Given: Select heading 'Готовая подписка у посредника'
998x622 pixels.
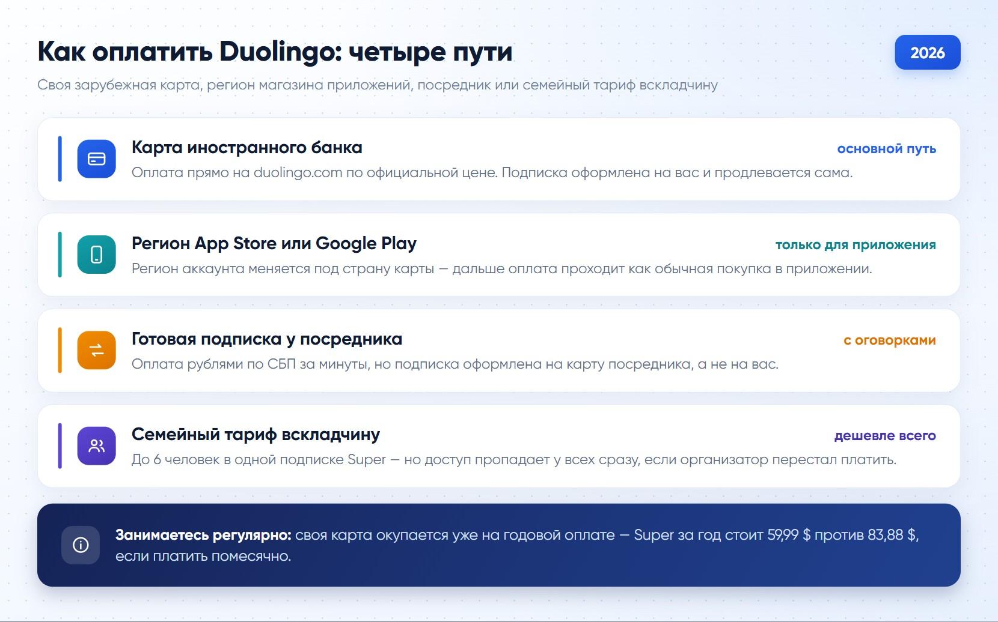Looking at the screenshot, I should pyautogui.click(x=266, y=339).
